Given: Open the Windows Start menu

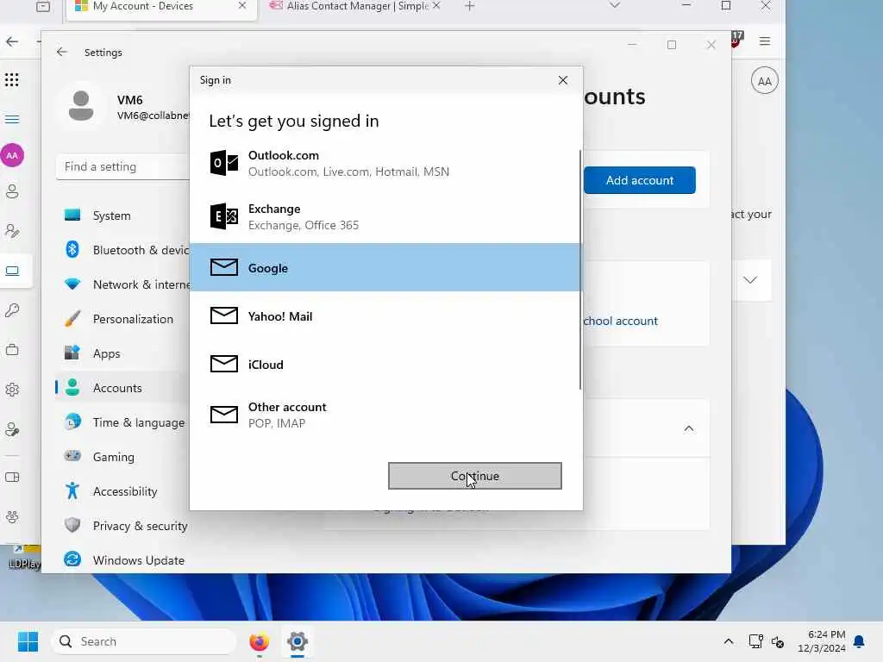Looking at the screenshot, I should tap(28, 641).
